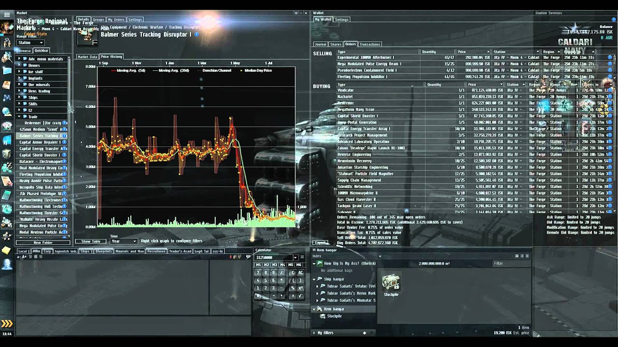
Task: Expand the Ships quickbar folder
Action: coord(19,97)
